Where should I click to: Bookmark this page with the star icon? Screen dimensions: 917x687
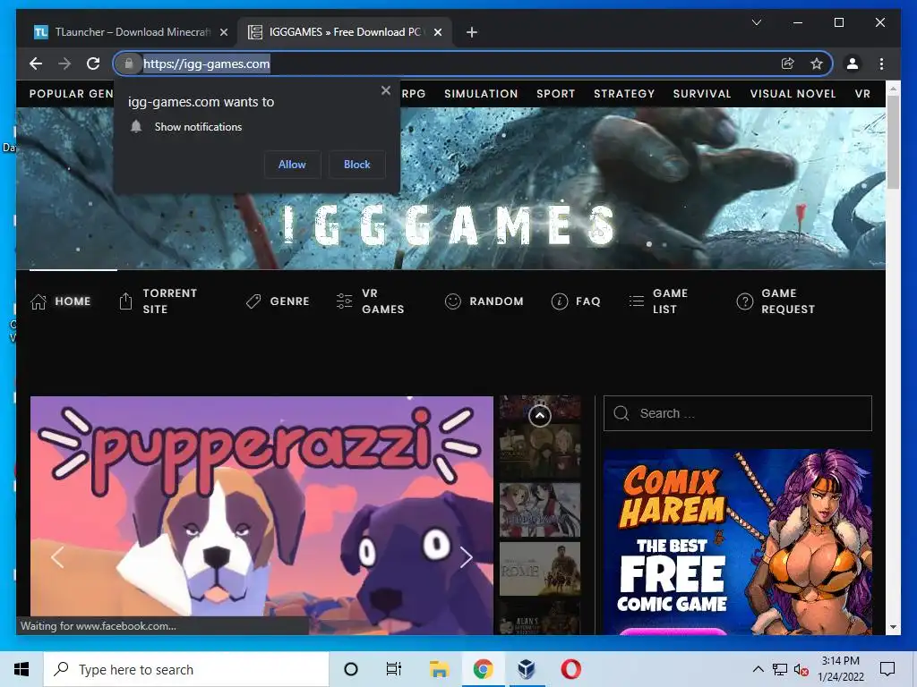tap(817, 64)
